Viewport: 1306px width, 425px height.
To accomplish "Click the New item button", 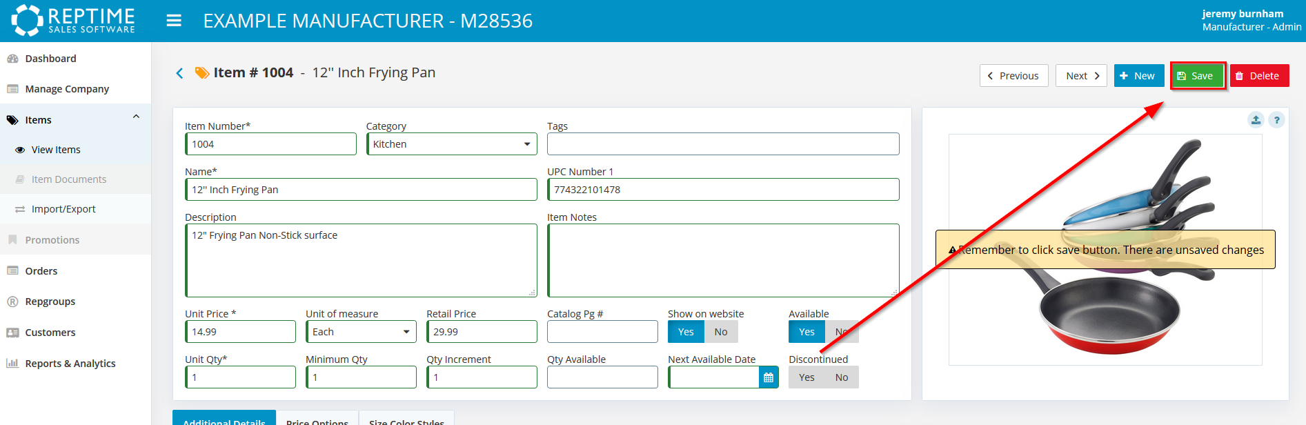I will click(x=1139, y=76).
